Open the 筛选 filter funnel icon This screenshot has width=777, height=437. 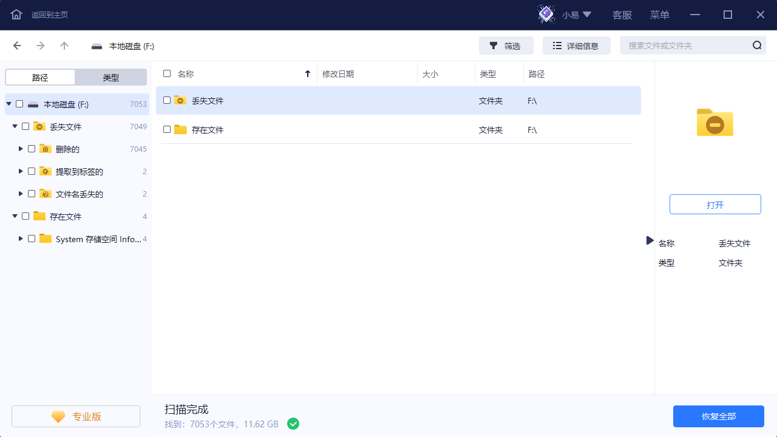coord(494,45)
